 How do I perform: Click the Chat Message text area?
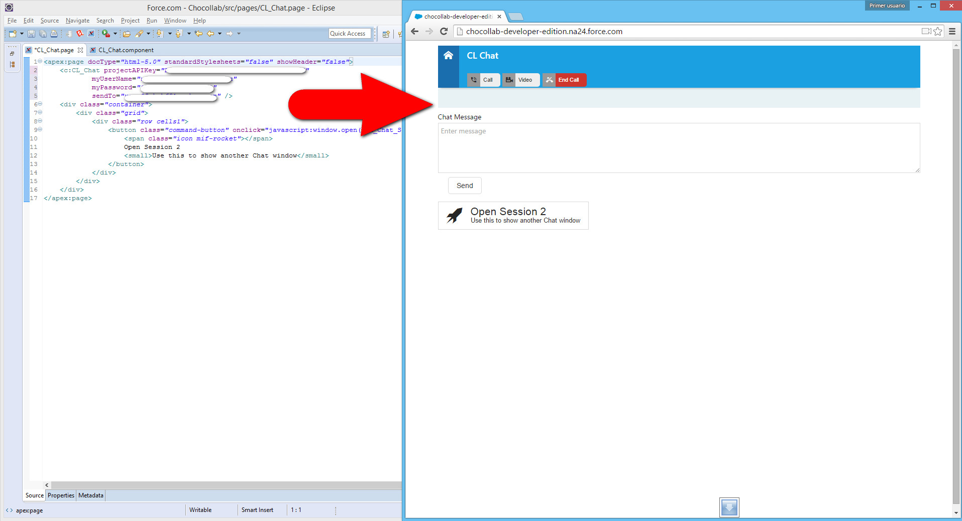point(679,148)
